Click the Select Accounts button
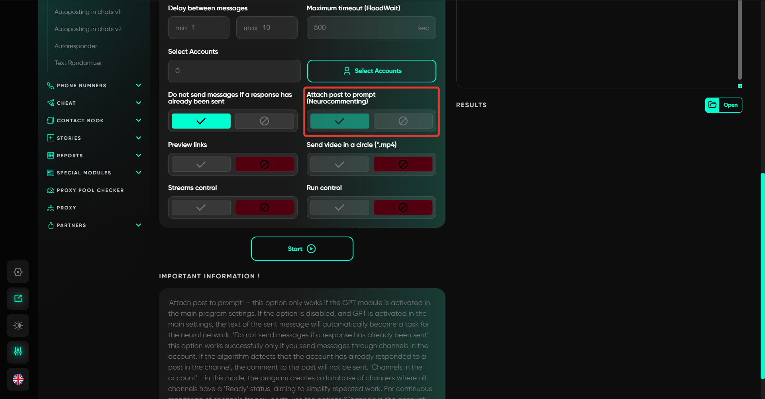Viewport: 765px width, 399px height. pos(371,71)
